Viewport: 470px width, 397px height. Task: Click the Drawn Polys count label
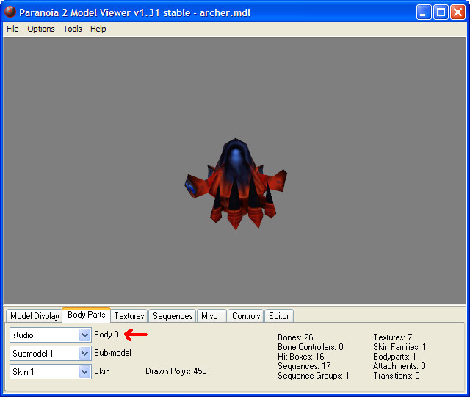[176, 371]
